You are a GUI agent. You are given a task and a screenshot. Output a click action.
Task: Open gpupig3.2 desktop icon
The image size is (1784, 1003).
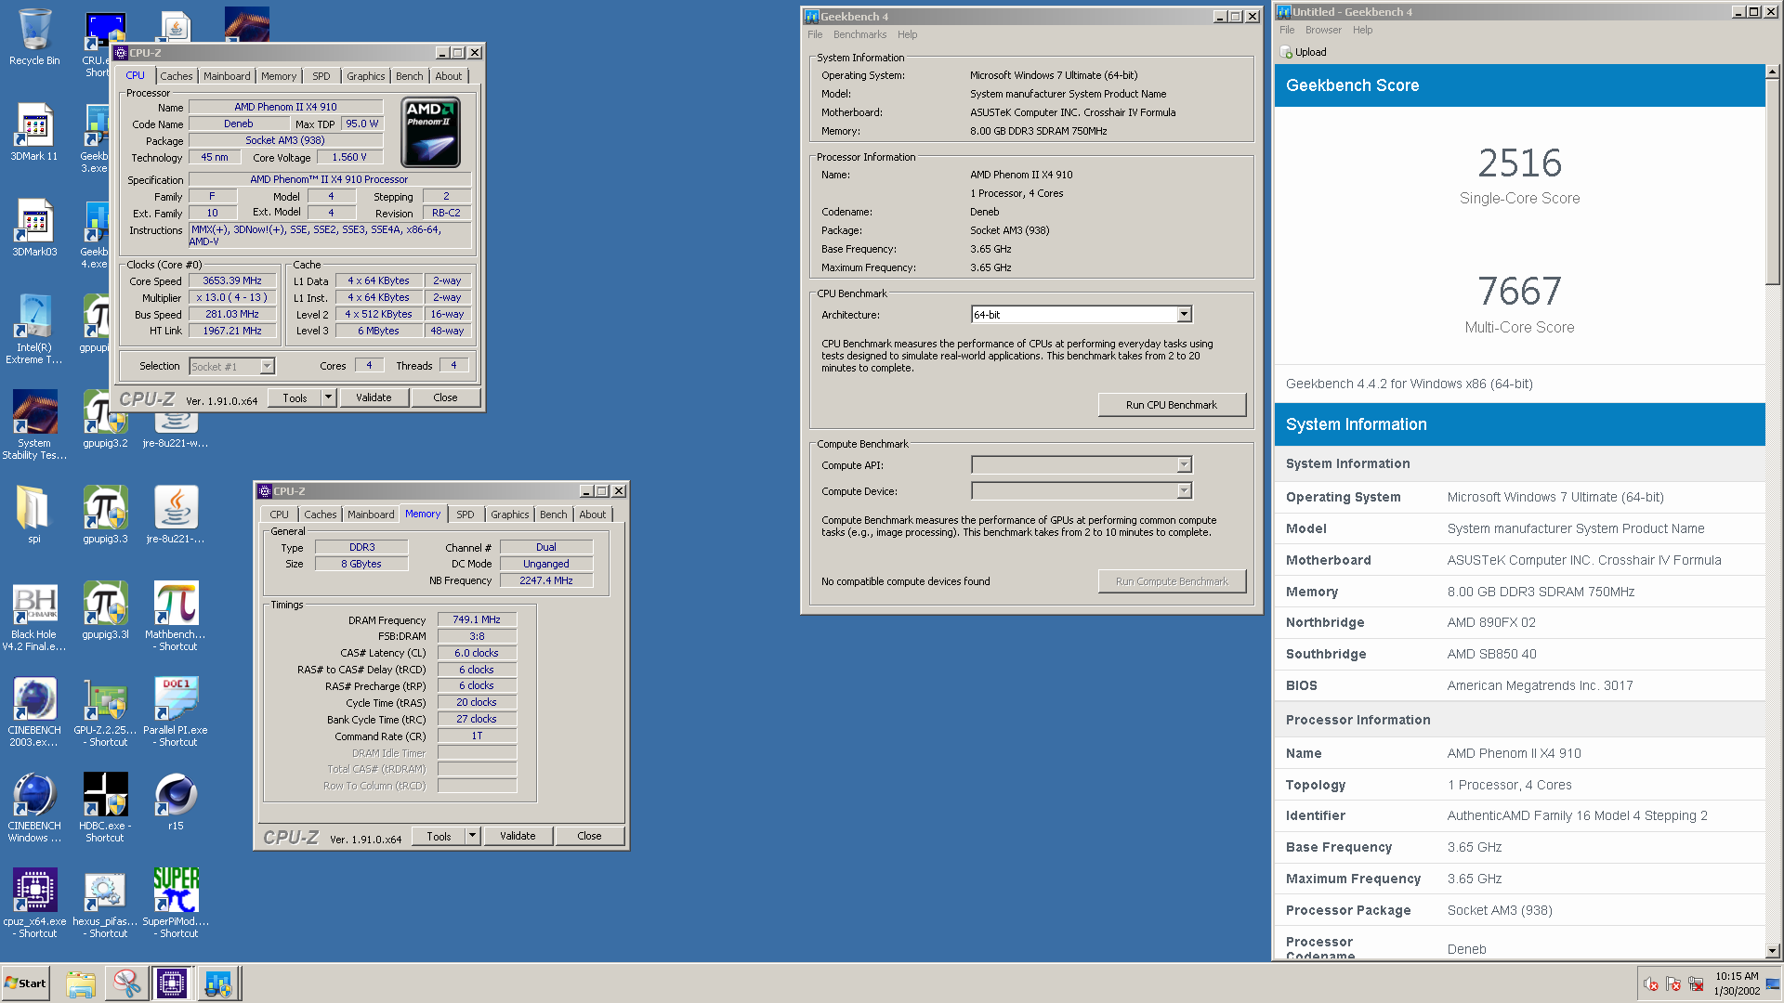[105, 419]
